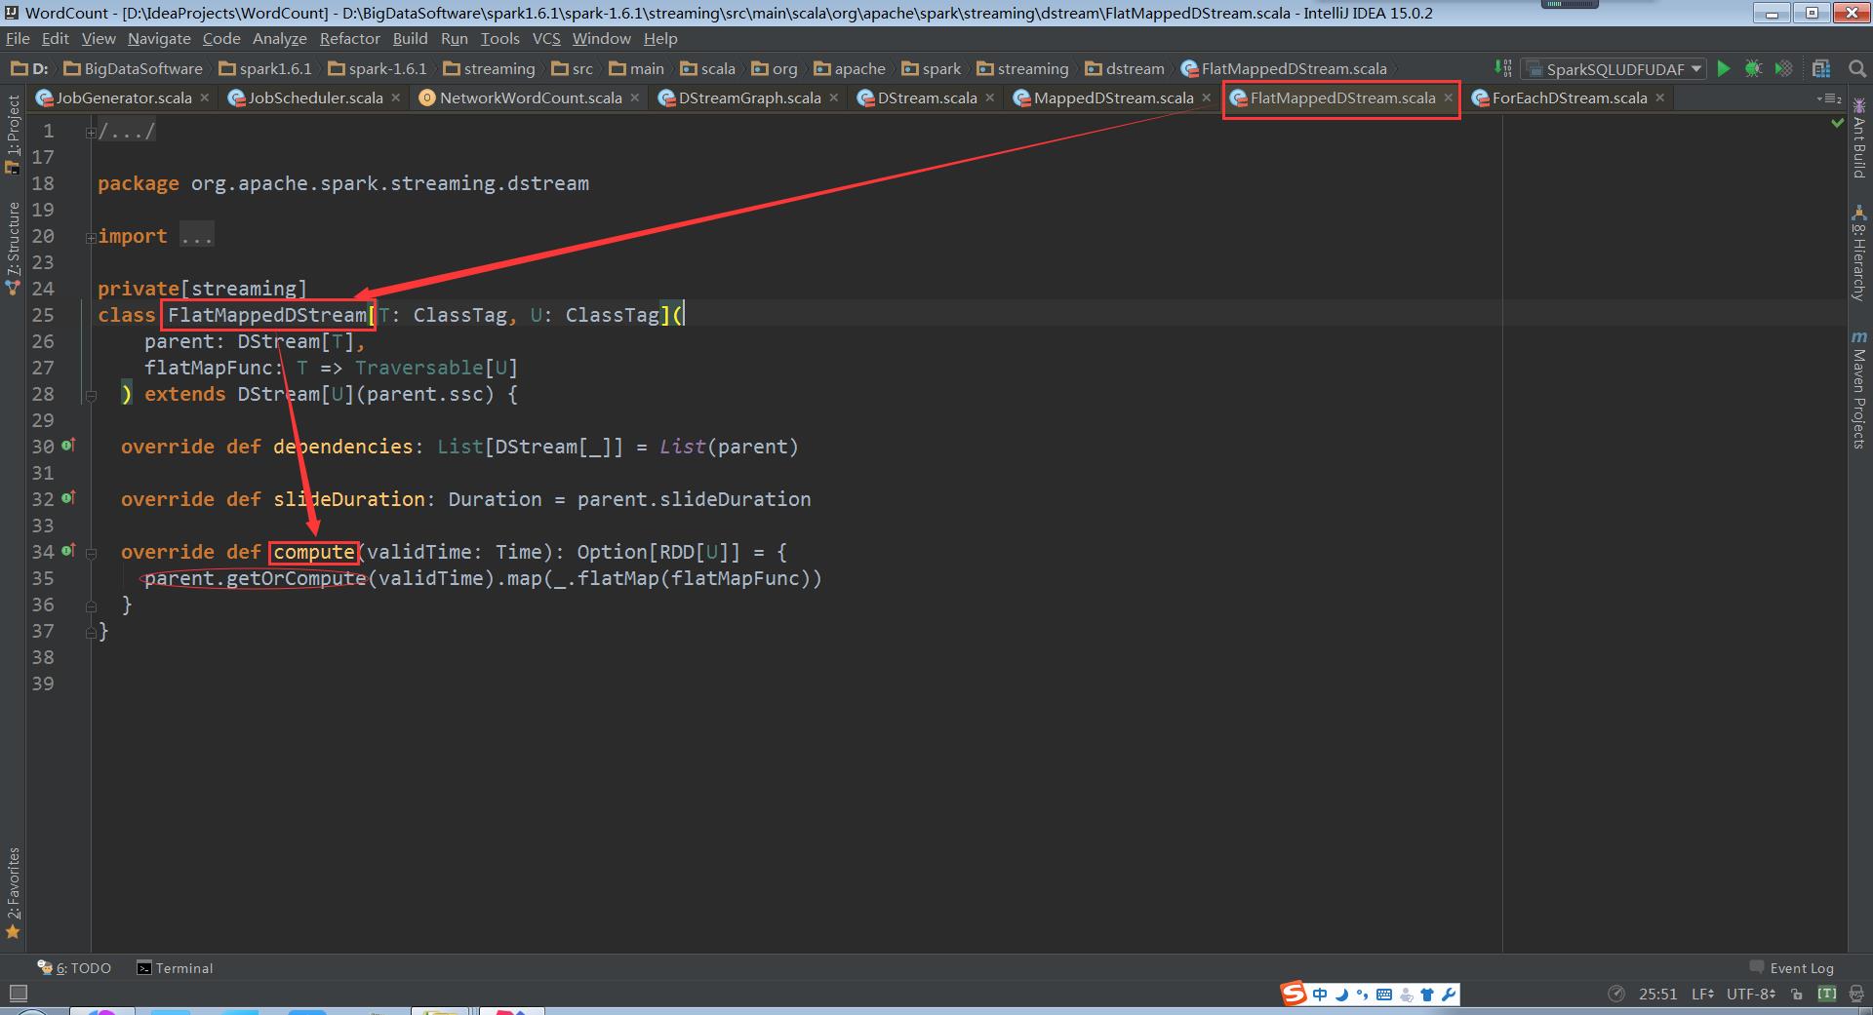Open the Event Log panel
The height and width of the screenshot is (1015, 1873).
pyautogui.click(x=1792, y=968)
